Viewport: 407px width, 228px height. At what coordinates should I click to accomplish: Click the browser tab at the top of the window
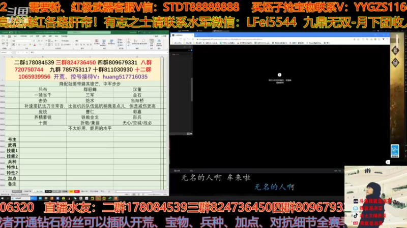click(182, 34)
